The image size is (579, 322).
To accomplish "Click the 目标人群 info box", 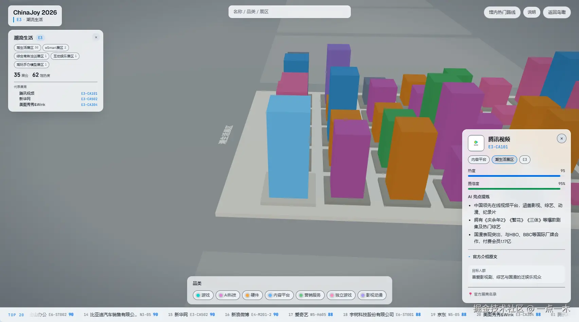I will (x=517, y=274).
